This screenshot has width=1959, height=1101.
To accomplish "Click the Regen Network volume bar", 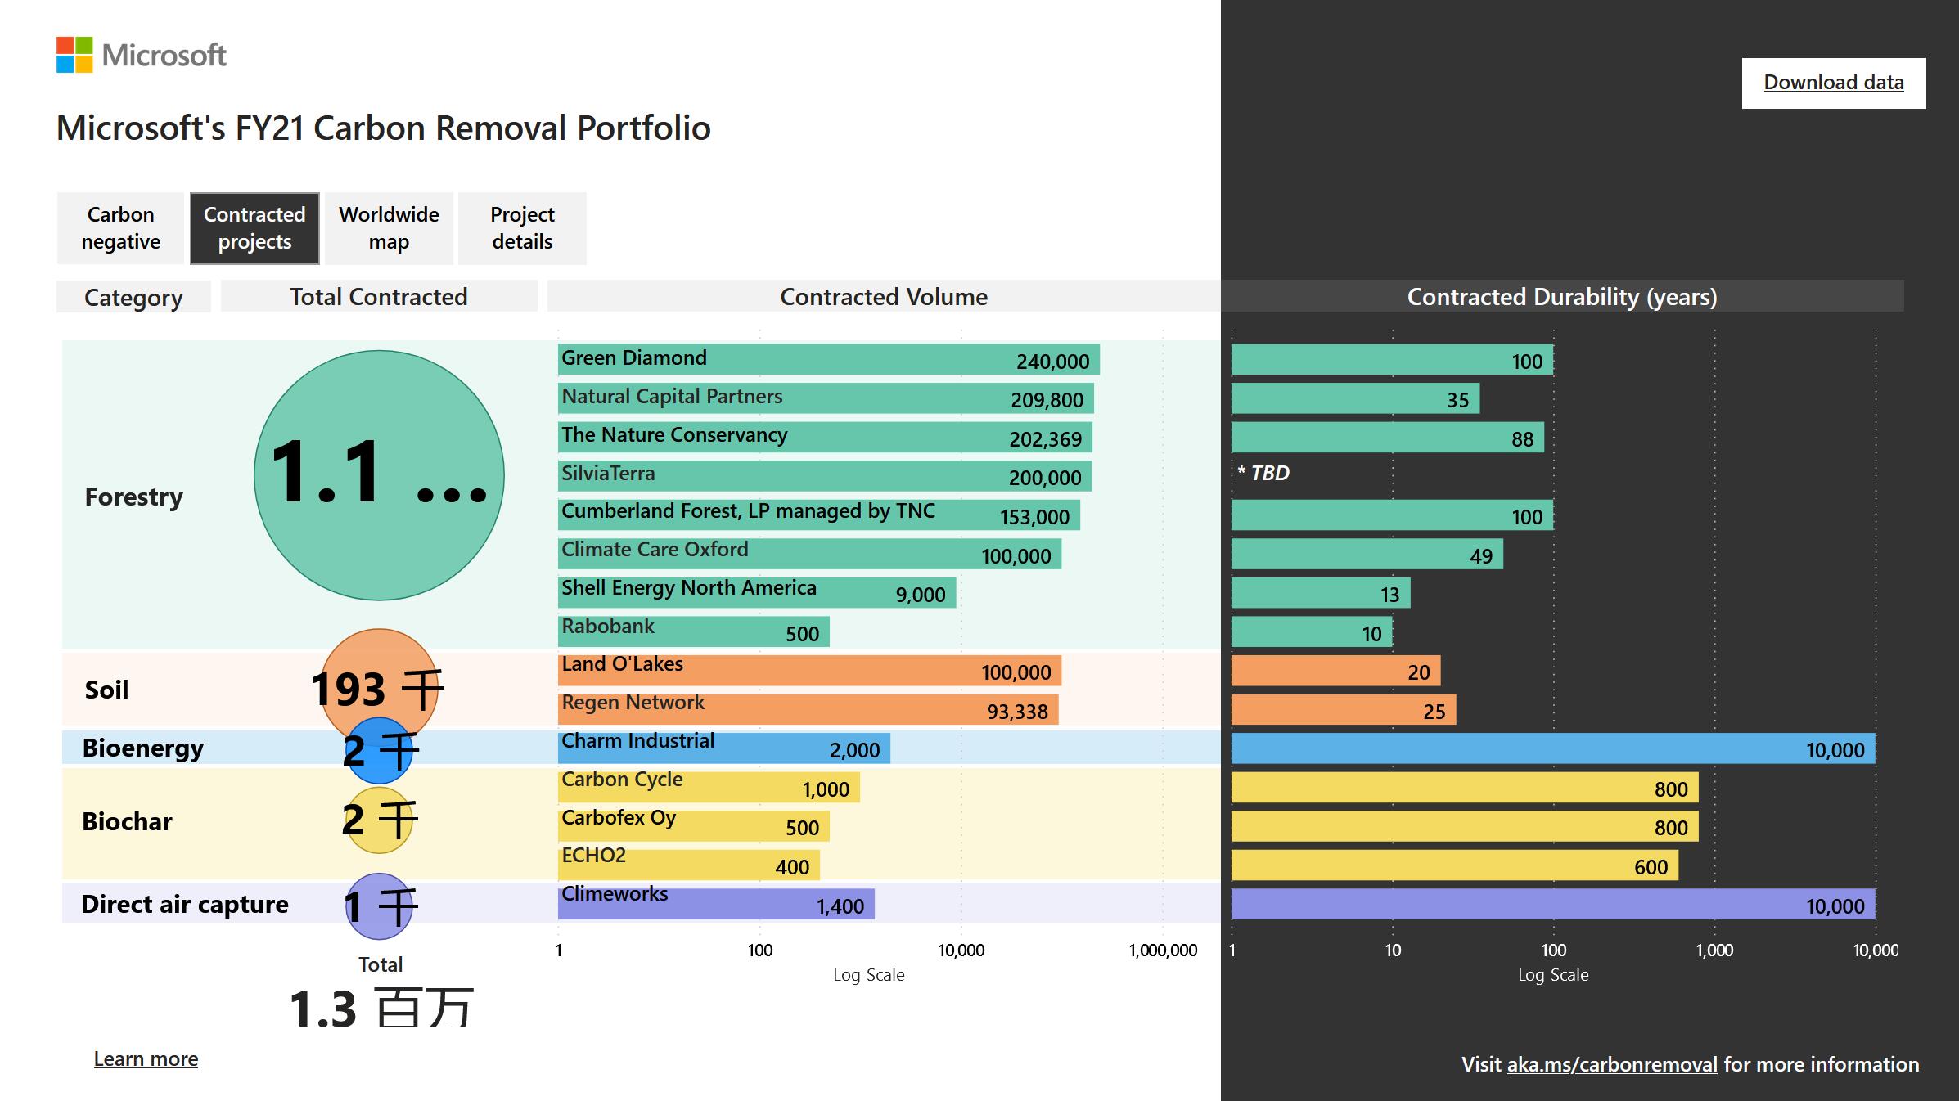I will tap(808, 709).
